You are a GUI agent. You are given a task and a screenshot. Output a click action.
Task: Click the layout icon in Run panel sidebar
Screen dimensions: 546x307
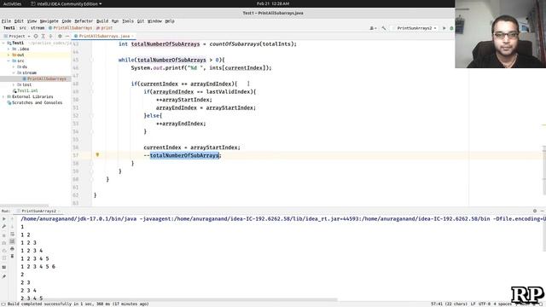tap(4, 267)
